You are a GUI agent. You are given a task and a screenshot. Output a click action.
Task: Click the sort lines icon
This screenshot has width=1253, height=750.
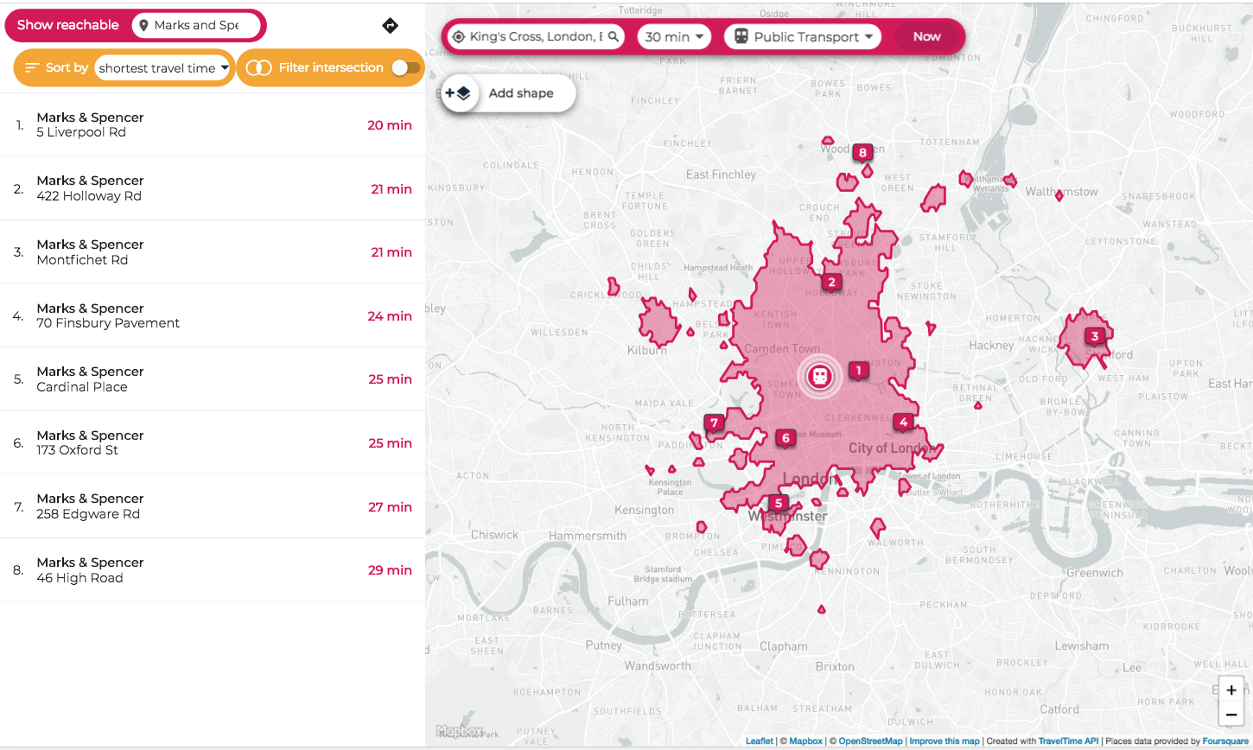(32, 67)
